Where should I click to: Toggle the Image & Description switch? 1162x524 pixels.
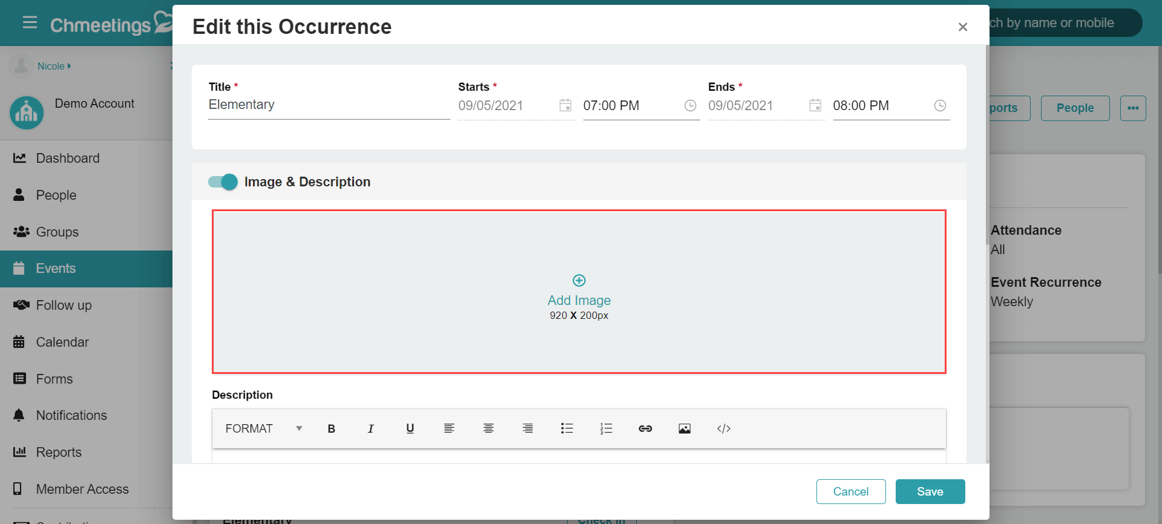pos(223,182)
